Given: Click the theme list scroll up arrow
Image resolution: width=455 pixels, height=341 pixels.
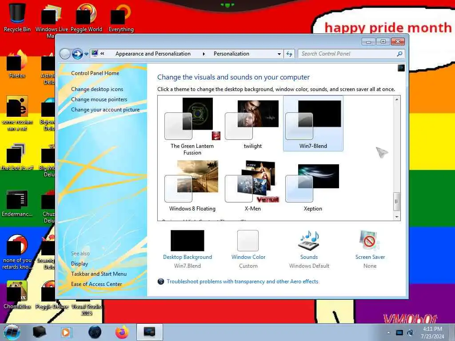Looking at the screenshot, I should [x=397, y=99].
